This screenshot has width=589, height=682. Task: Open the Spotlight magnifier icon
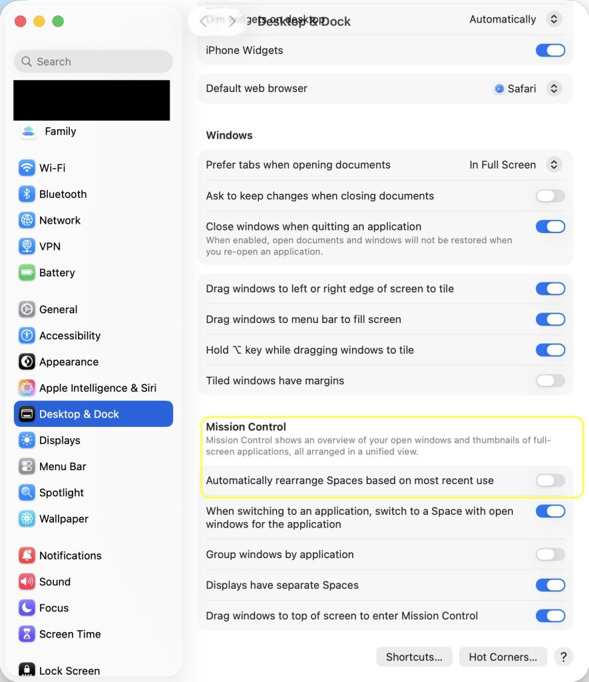click(x=27, y=492)
